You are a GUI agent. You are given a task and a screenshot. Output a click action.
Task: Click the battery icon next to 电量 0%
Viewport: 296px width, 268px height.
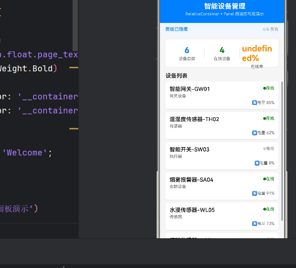tap(257, 163)
